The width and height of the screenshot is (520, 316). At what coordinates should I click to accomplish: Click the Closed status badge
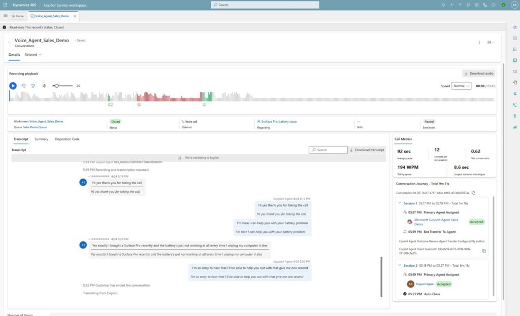115,122
